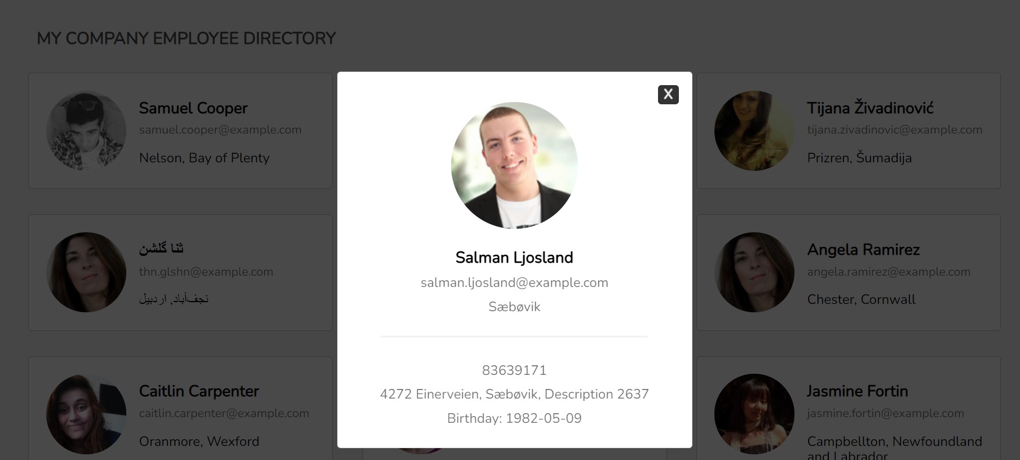
Task: Open Samuel Cooper's avatar photo
Action: 86,131
